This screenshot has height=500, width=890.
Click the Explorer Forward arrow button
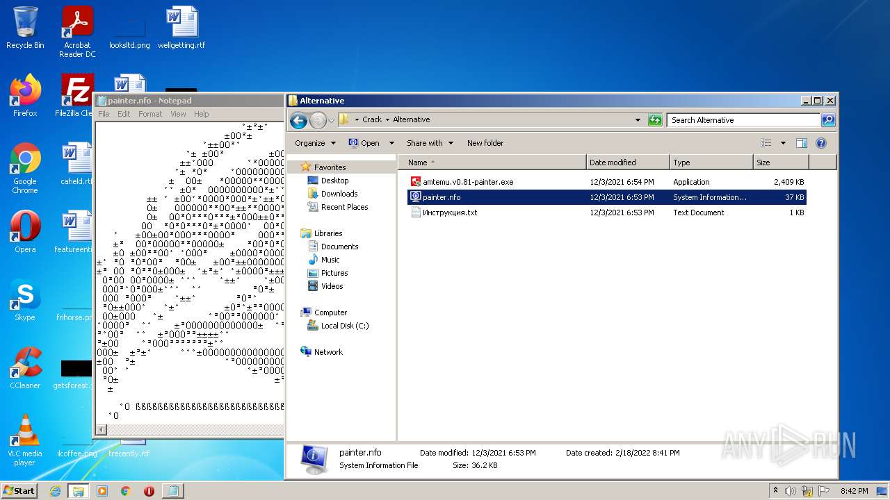tap(318, 121)
